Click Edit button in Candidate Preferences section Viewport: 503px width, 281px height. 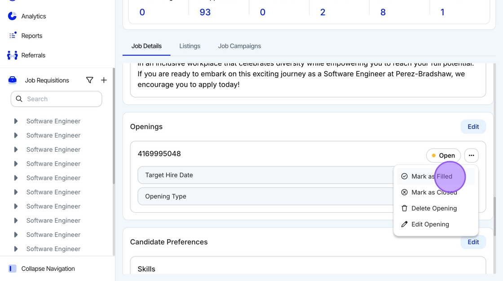[473, 242]
